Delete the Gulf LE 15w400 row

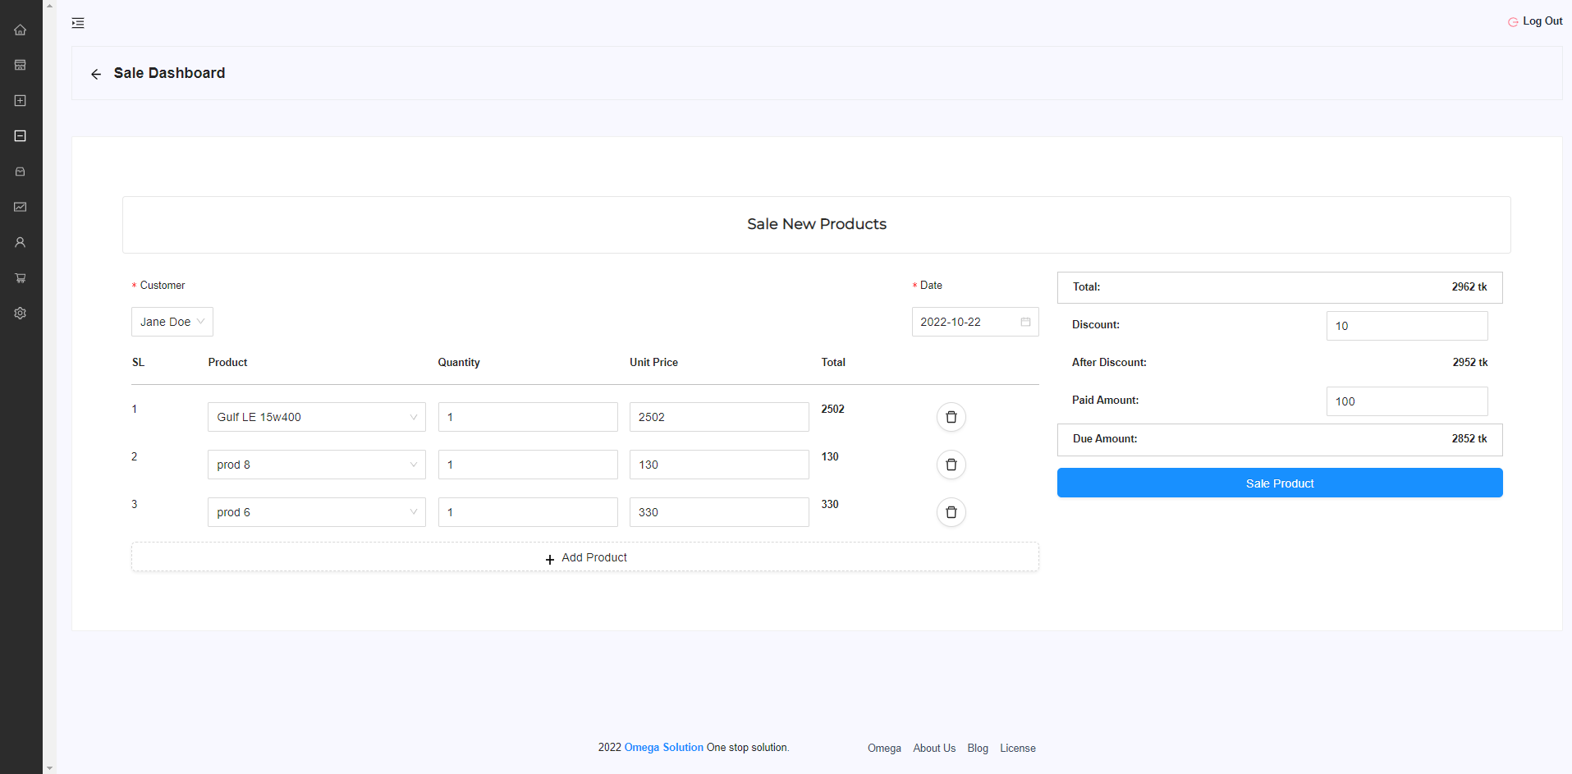tap(951, 417)
